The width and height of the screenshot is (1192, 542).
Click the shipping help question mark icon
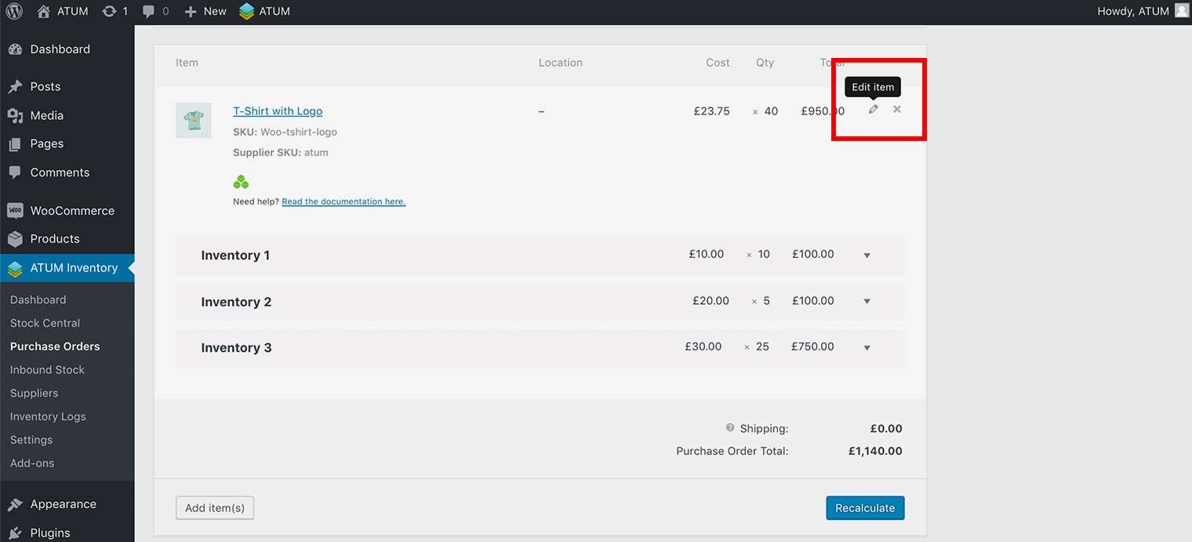[x=730, y=428]
